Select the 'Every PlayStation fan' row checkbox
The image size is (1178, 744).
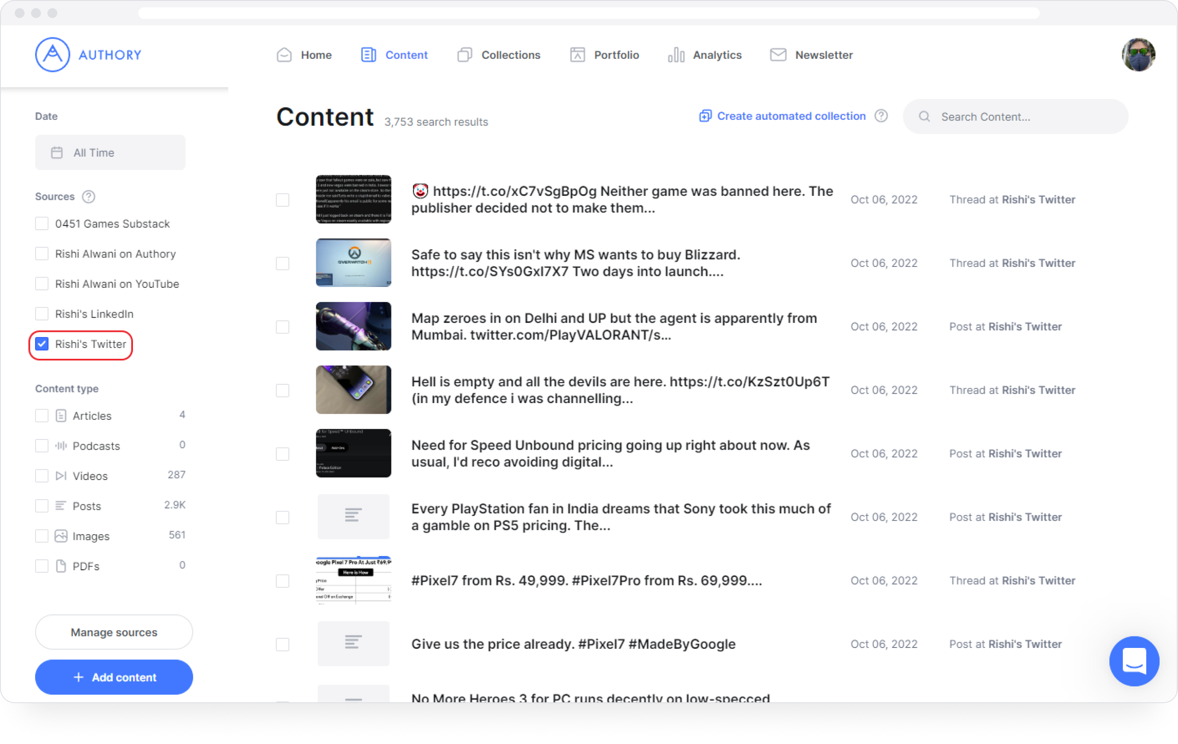[x=282, y=517]
